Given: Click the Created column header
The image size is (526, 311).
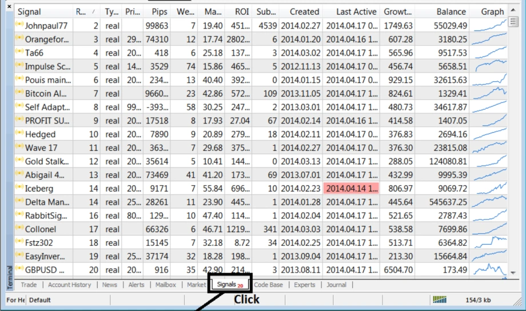Looking at the screenshot, I should tap(304, 11).
